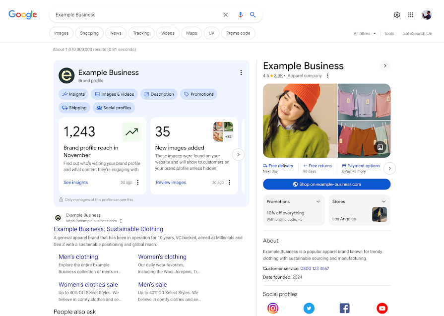Open three-dot menu beside Apparel company
The height and width of the screenshot is (316, 444).
[327, 75]
